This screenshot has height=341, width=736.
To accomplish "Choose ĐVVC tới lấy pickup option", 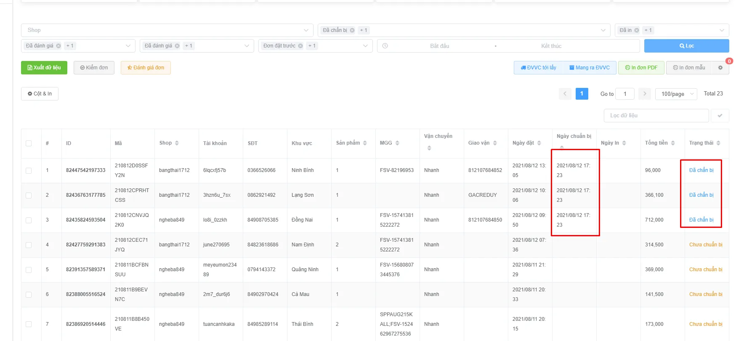I will [x=538, y=68].
